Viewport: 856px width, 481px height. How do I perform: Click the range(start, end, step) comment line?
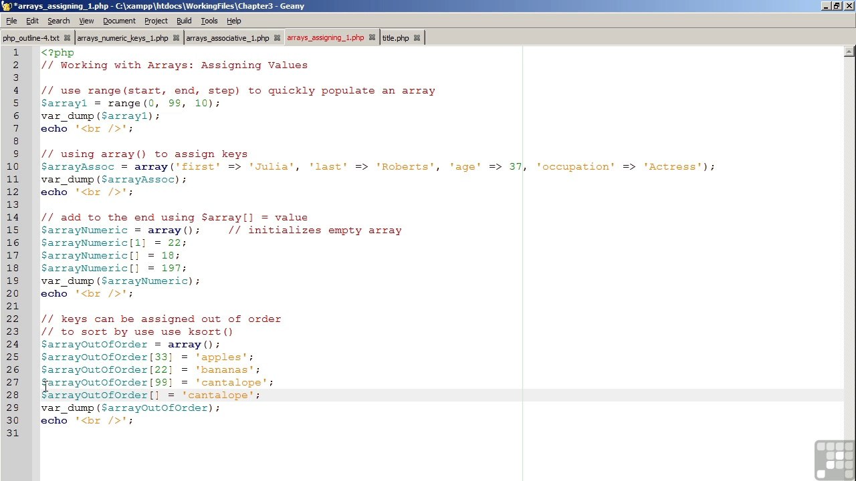coord(238,90)
